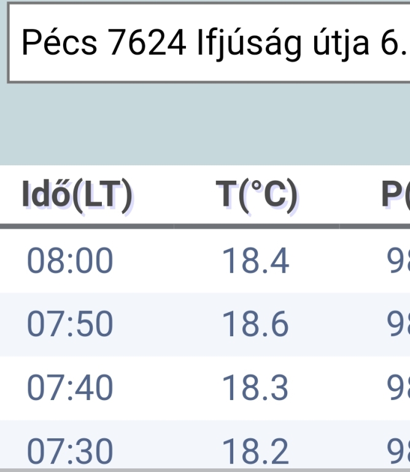
Task: Click the number 7624 in the address field
Action: coord(147,43)
